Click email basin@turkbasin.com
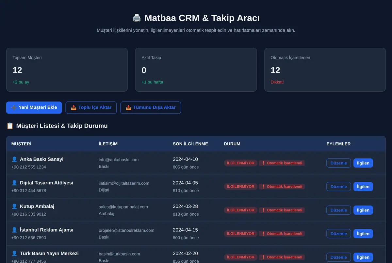 point(119,254)
